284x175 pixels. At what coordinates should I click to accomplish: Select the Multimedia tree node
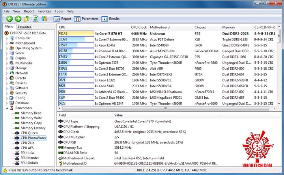24,63
